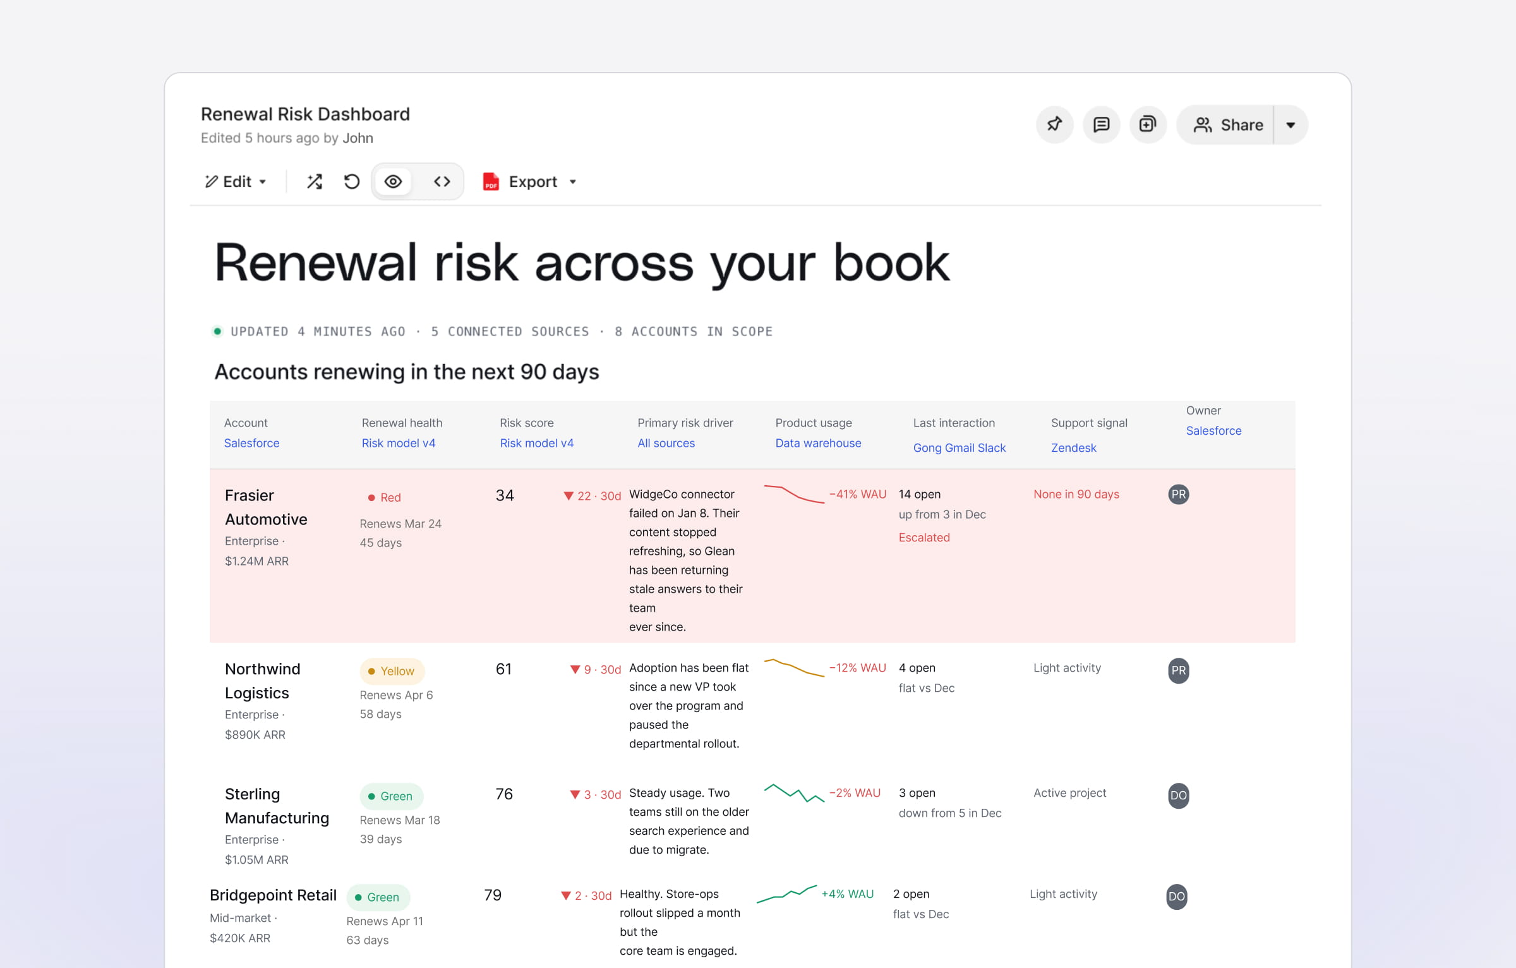Click 4 open support tickets
Viewport: 1516px width, 968px height.
[917, 668]
